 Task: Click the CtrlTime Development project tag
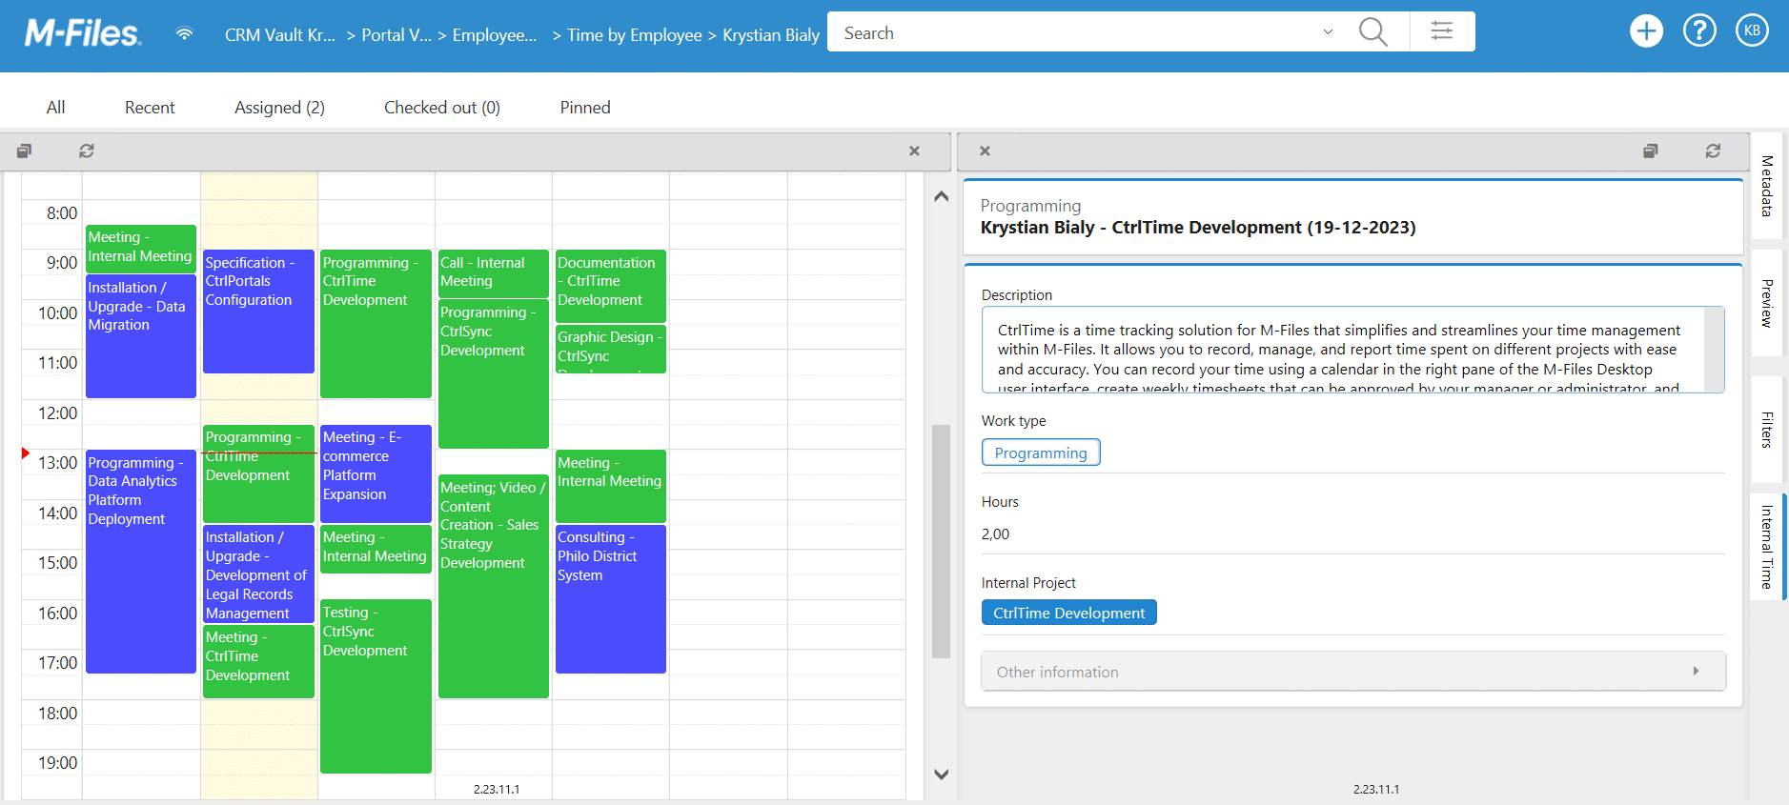[1069, 613]
